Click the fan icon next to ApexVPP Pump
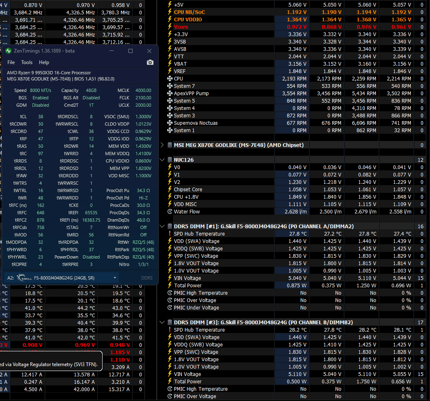Screen dimensions: 430x401 [170, 93]
